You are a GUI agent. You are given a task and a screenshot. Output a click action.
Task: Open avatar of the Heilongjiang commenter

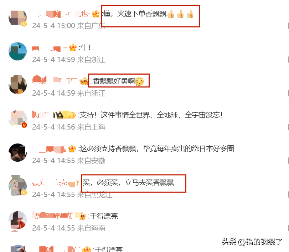click(x=18, y=186)
